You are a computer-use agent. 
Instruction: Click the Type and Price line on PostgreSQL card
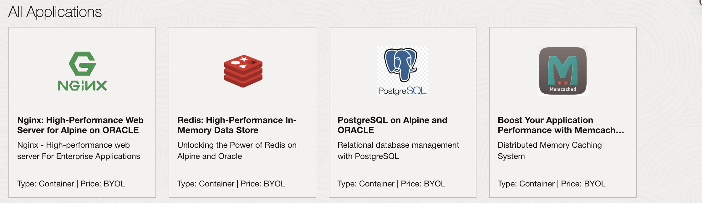coord(391,184)
